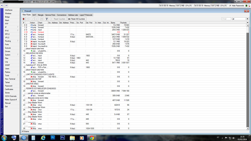Sort by the Packets column header
The image size is (251, 141).
(125, 23)
